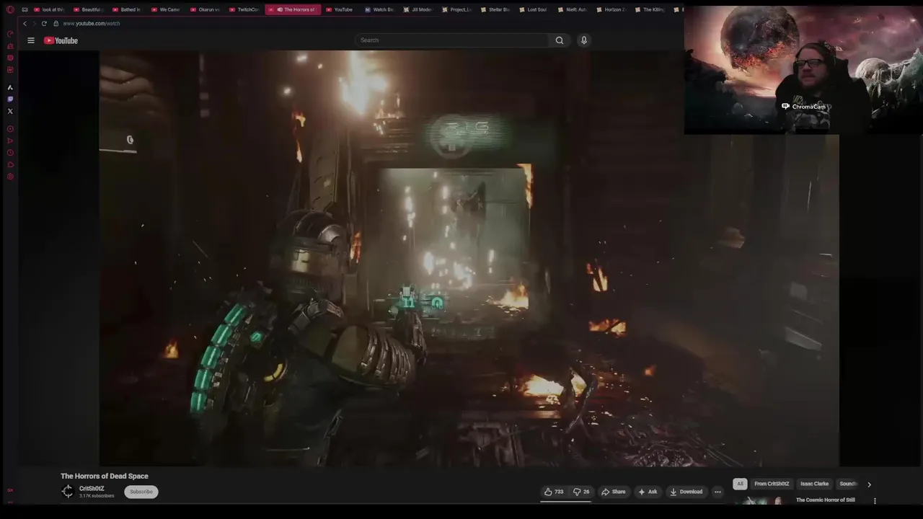Reload the page using refresh icon
The image size is (923, 519).
[44, 23]
